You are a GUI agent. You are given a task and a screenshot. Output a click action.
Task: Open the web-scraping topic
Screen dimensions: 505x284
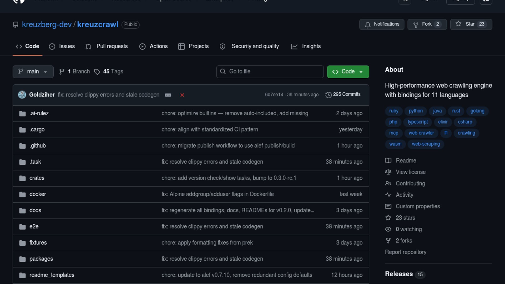pos(426,144)
